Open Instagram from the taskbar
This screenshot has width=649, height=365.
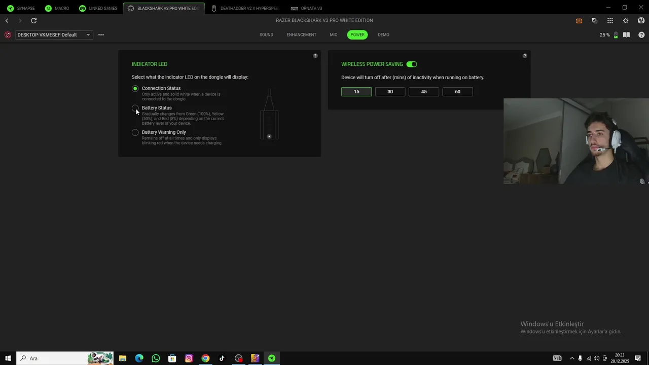(189, 358)
